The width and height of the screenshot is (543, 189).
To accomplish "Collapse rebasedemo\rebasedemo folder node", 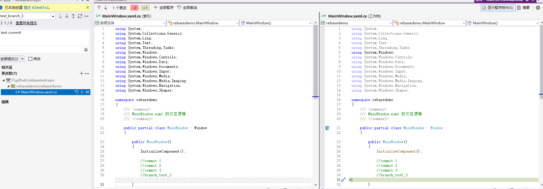I will point(8,86).
